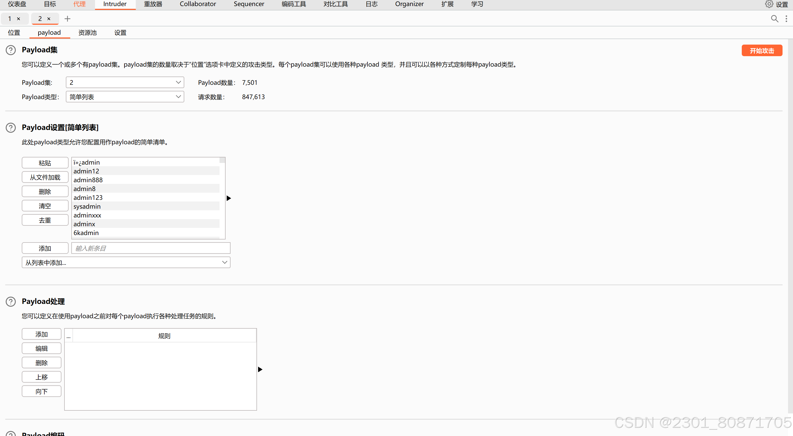Click the arrow beside the payload list
Screen dimensions: 793x436
pos(229,198)
